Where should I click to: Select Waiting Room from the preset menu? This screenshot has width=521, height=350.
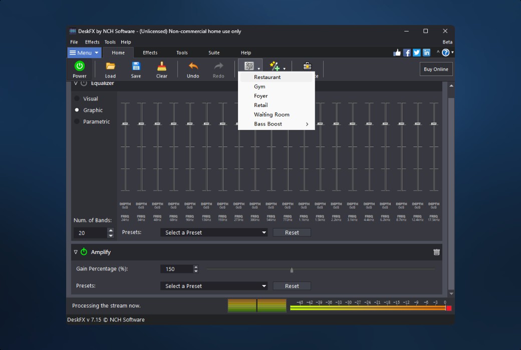[271, 114]
